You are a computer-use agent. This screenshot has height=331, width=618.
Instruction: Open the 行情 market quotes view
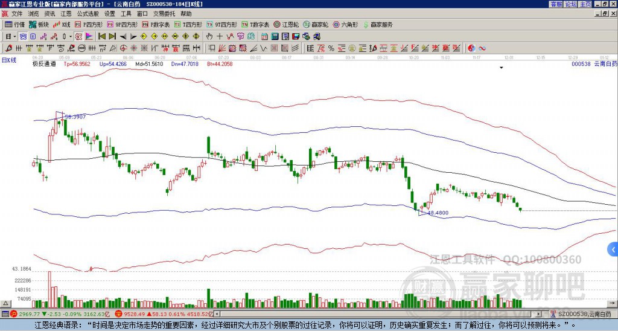pos(14,24)
